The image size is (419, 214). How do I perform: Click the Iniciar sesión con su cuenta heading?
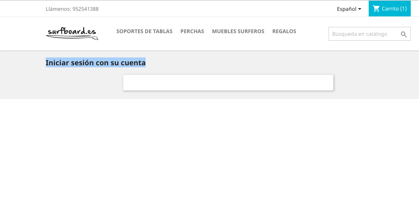[x=96, y=62]
